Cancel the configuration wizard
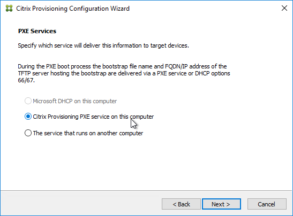This screenshot has width=293, height=216. (267, 204)
